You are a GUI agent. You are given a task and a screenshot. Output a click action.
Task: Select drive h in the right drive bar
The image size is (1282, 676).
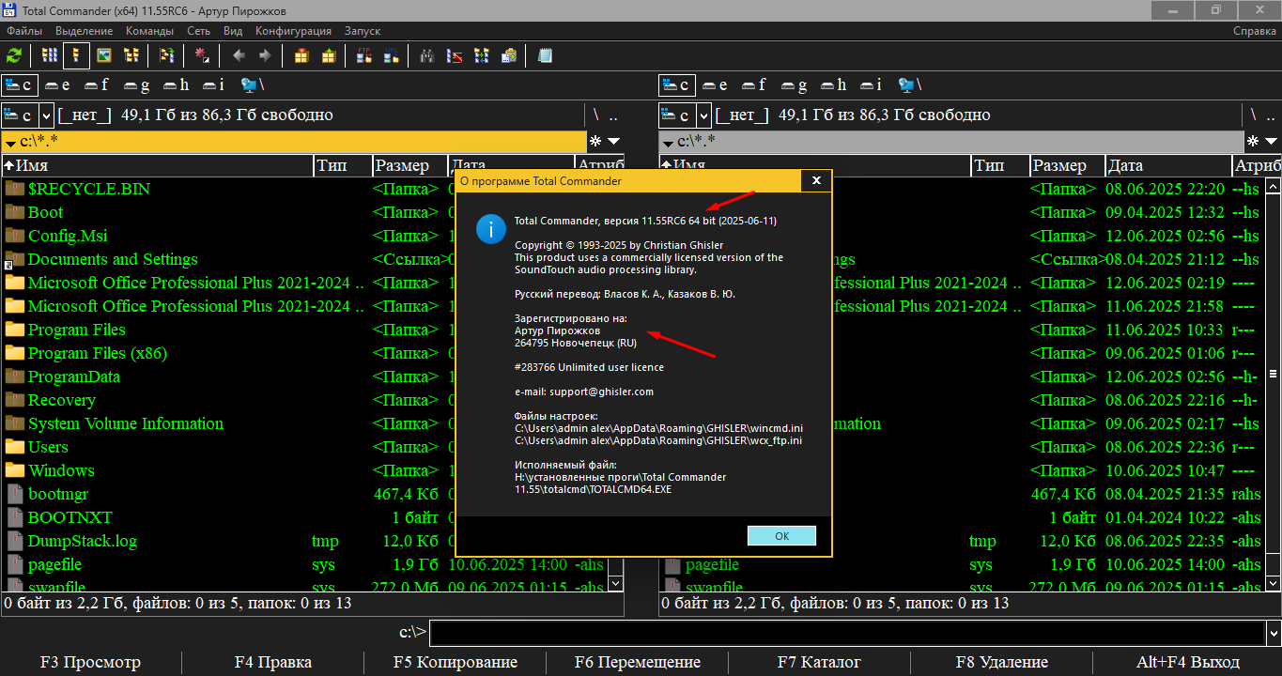coord(833,85)
